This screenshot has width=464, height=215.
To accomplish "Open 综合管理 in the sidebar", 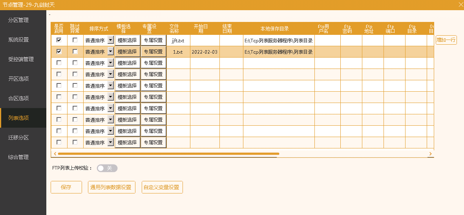I will click(x=18, y=157).
